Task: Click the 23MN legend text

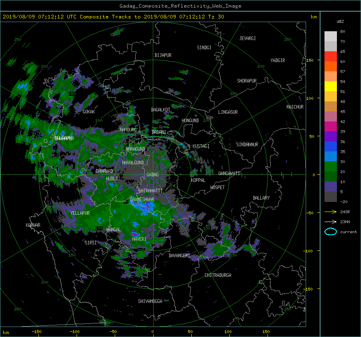Action: click(x=345, y=222)
